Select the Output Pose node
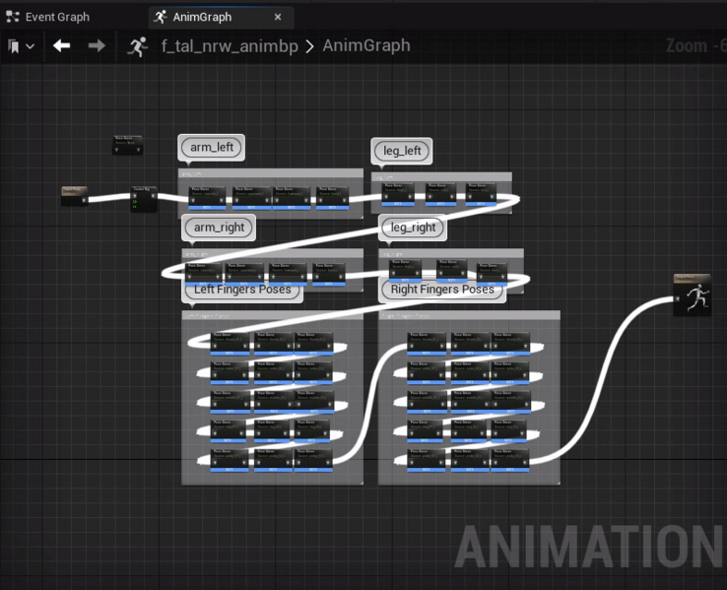 [x=692, y=295]
